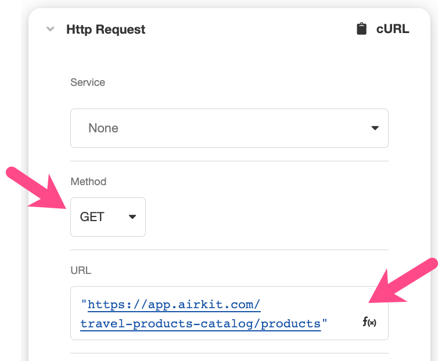This screenshot has height=361, width=438.
Task: Select the Http Request heading text
Action: click(x=106, y=30)
